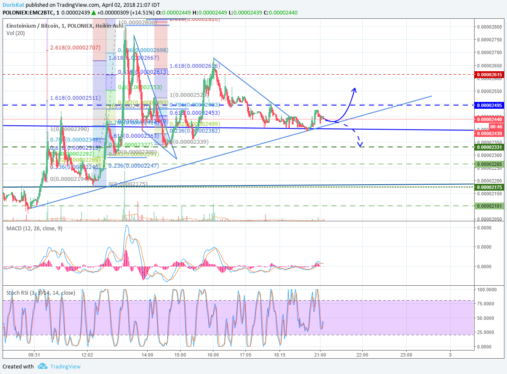Select the MACD (12, 26, close, 9) label
Screen dimensions: 507x374
[x=34, y=228]
